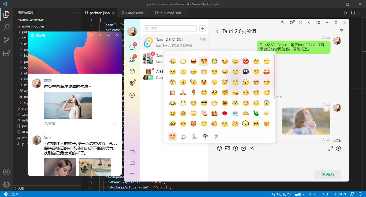Open more options on 薇薇's post
The width and height of the screenshot is (366, 197).
(115, 124)
